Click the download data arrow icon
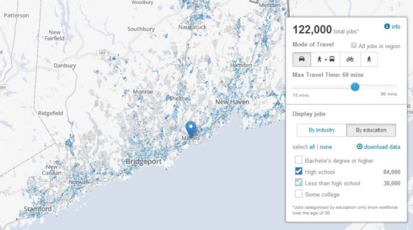Screen dimensions: 413x230 [359, 147]
